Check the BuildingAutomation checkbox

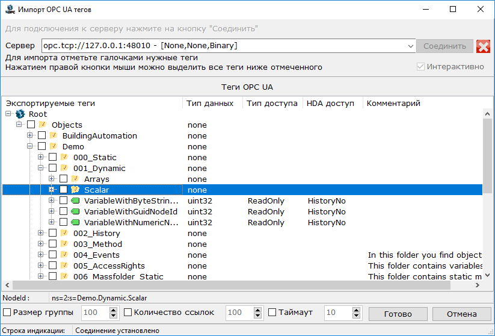point(42,135)
